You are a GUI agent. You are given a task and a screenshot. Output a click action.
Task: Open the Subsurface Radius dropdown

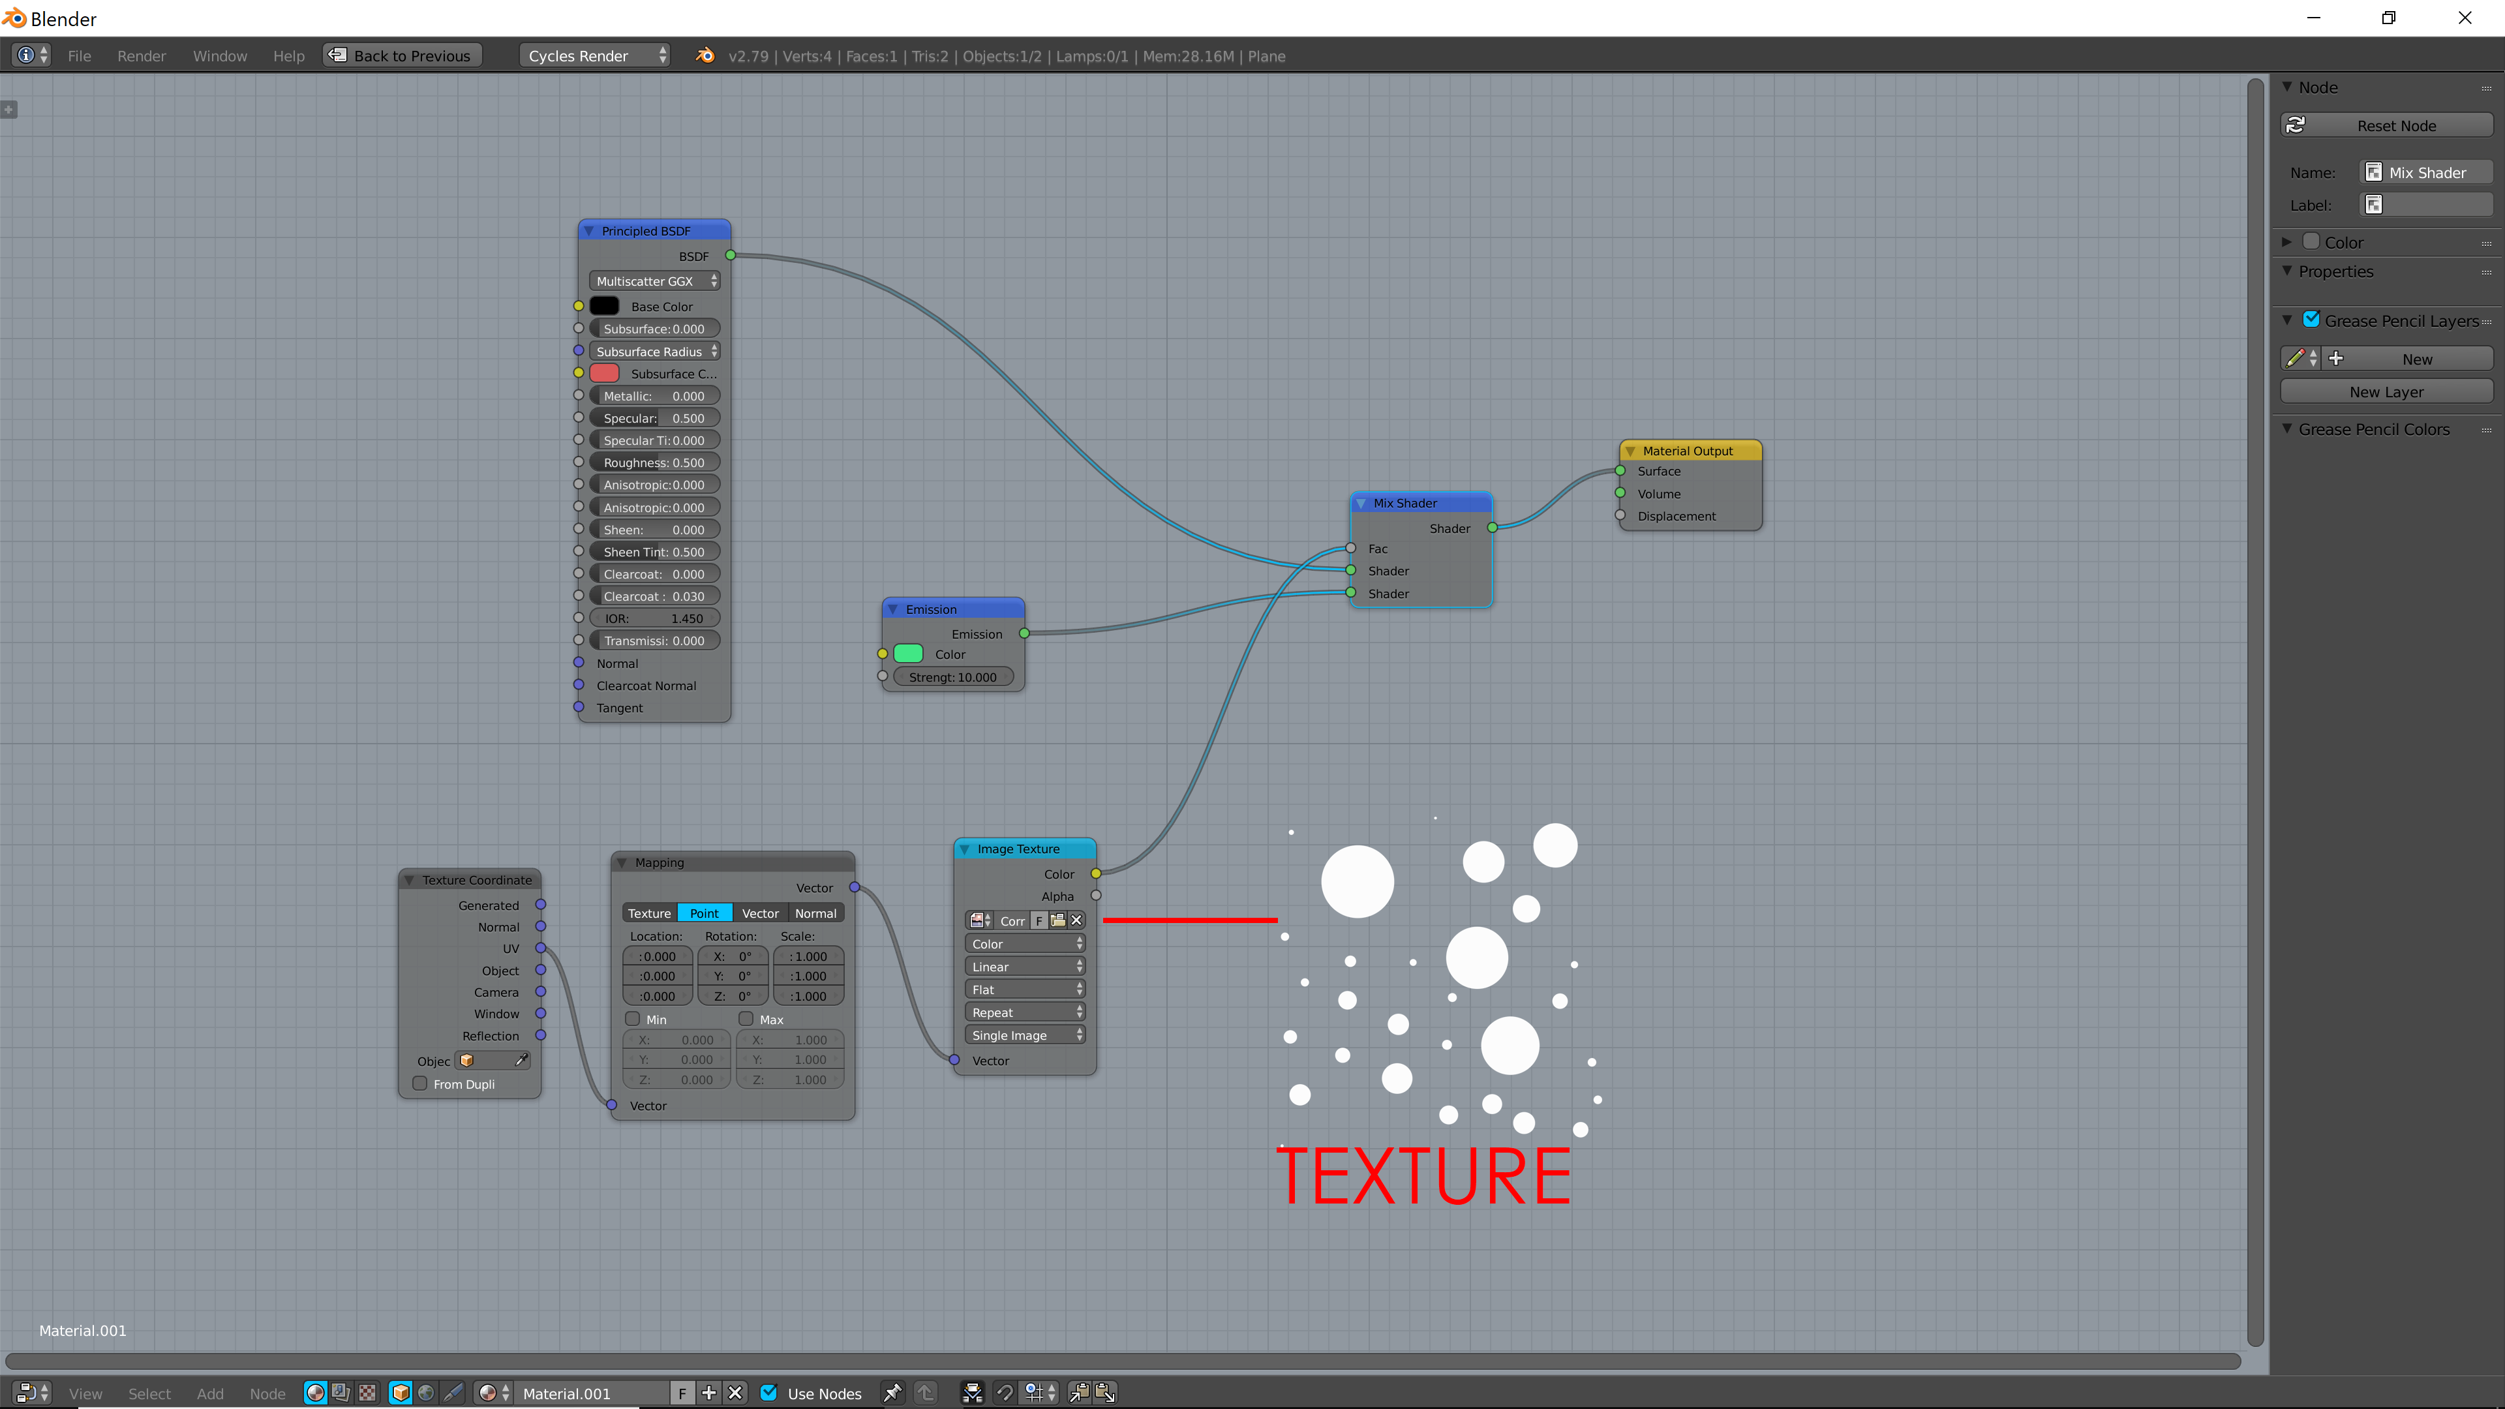tap(654, 351)
